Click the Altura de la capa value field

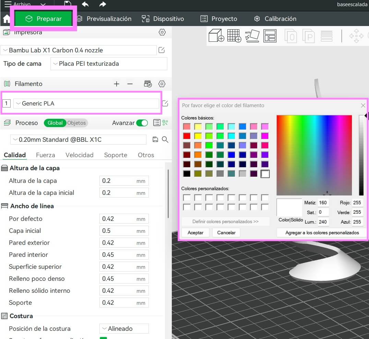124,181
